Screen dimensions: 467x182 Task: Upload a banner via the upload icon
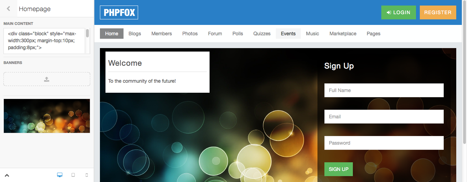pos(47,79)
